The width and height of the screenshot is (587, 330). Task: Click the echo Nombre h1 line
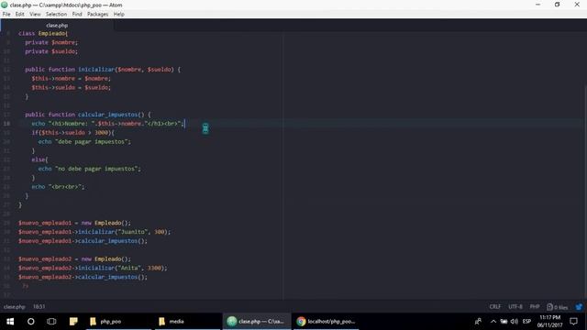(x=108, y=124)
